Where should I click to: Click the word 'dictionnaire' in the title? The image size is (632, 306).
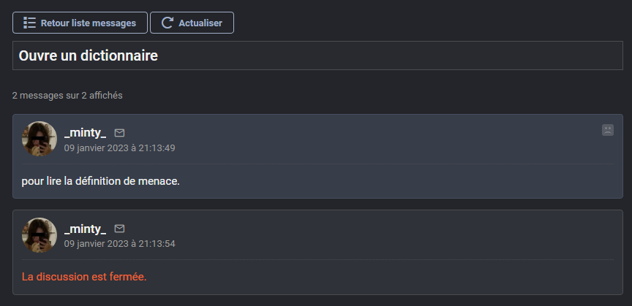tap(119, 56)
